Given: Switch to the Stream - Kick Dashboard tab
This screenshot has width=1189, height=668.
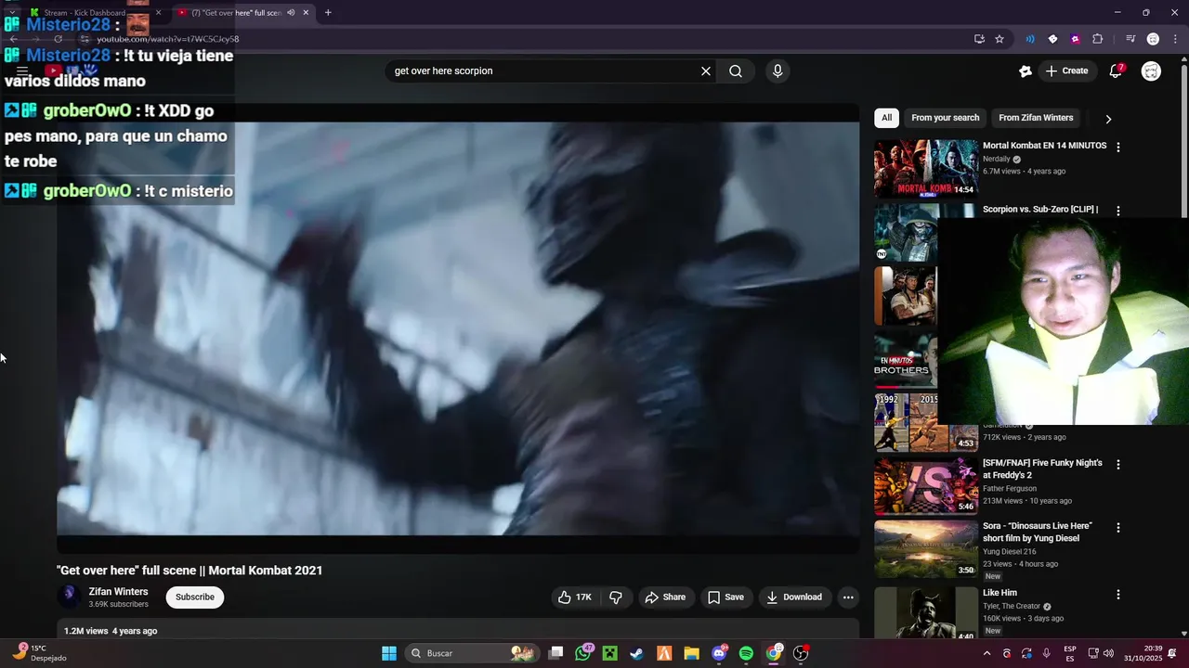Looking at the screenshot, I should [x=94, y=13].
